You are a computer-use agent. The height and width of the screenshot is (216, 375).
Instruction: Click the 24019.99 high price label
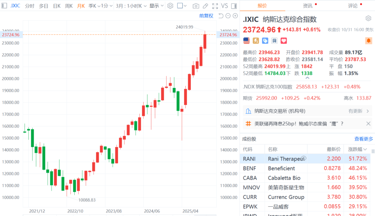tap(184, 27)
